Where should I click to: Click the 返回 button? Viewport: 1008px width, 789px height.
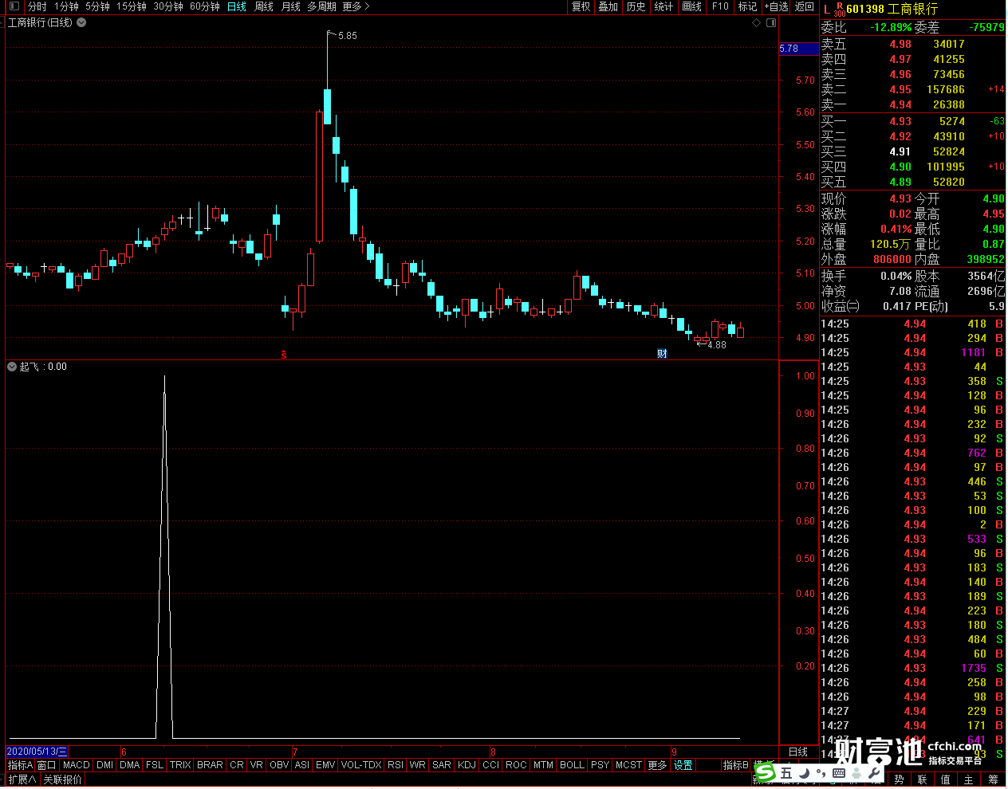pyautogui.click(x=805, y=6)
